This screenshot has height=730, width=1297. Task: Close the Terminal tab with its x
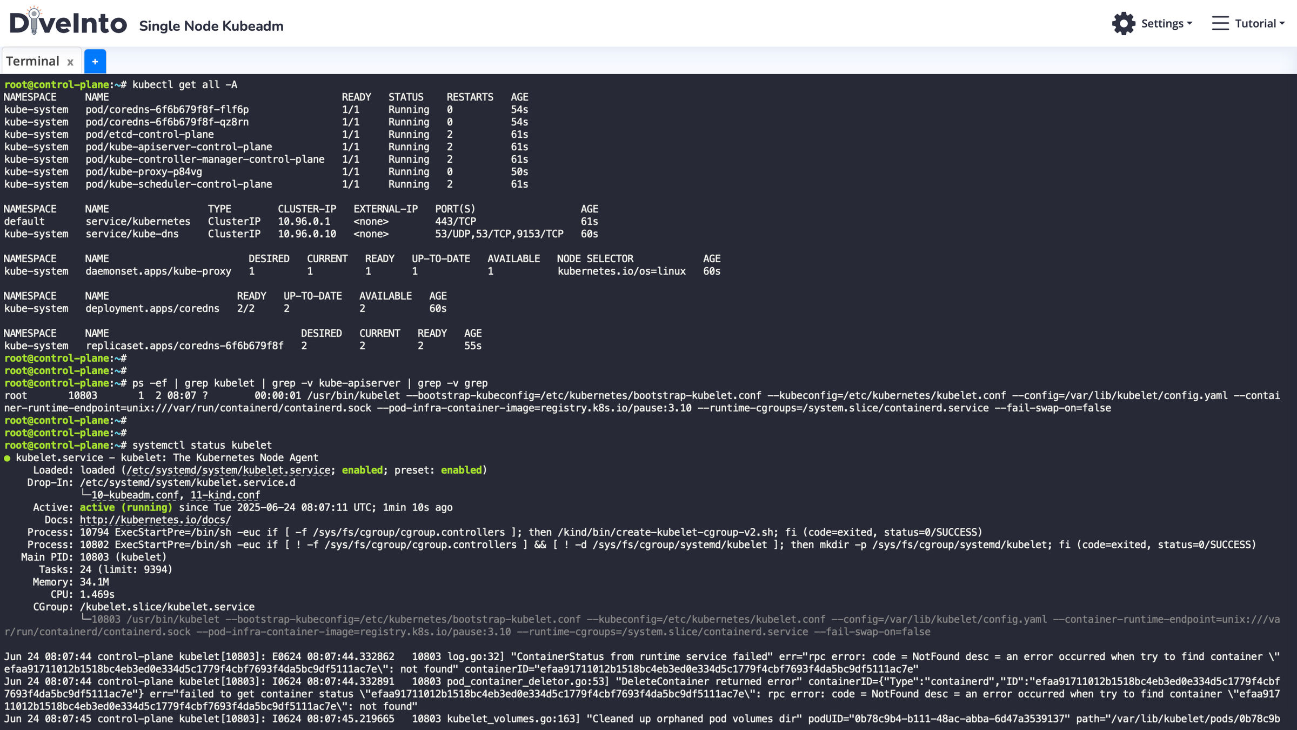70,62
